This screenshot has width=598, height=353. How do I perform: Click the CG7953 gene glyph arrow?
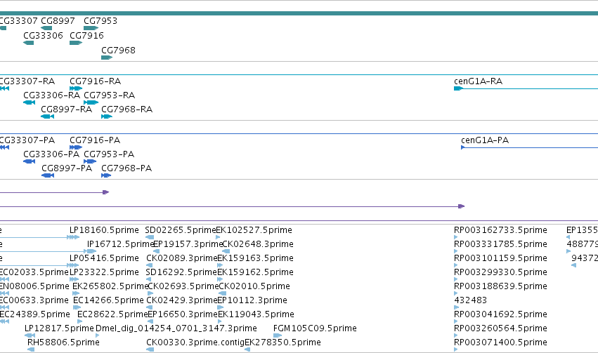point(91,28)
